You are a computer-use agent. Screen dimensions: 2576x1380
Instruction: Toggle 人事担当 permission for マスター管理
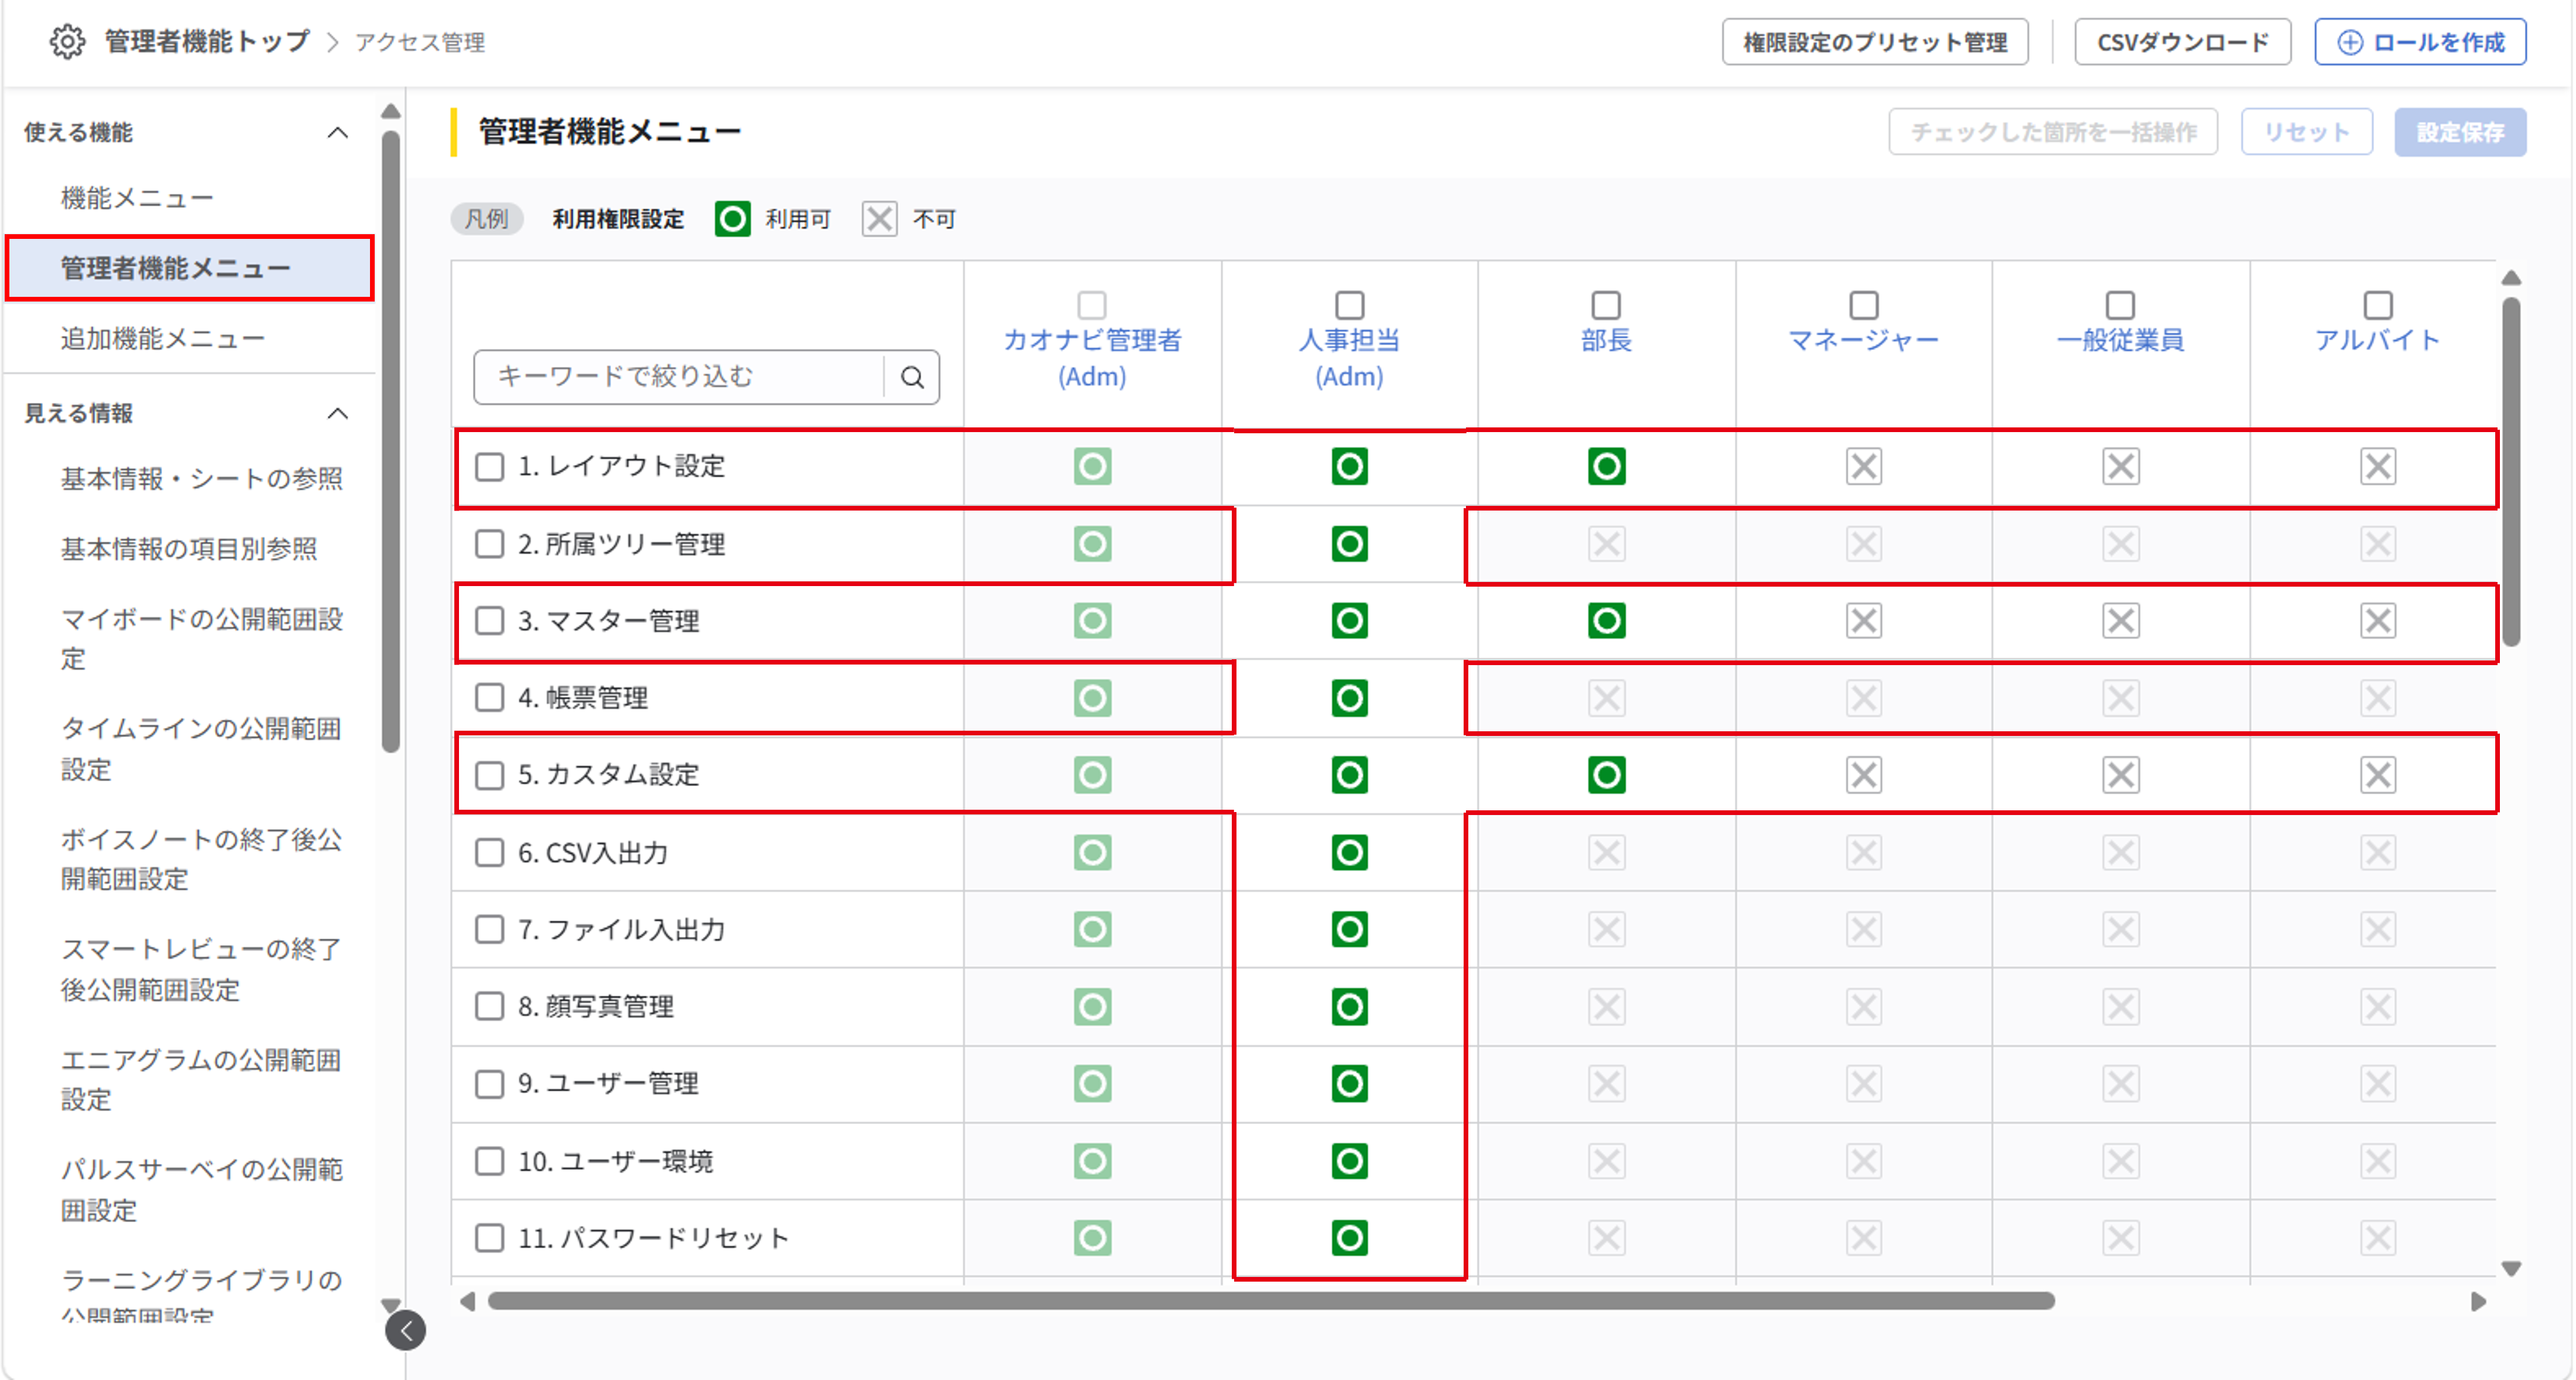coord(1349,621)
